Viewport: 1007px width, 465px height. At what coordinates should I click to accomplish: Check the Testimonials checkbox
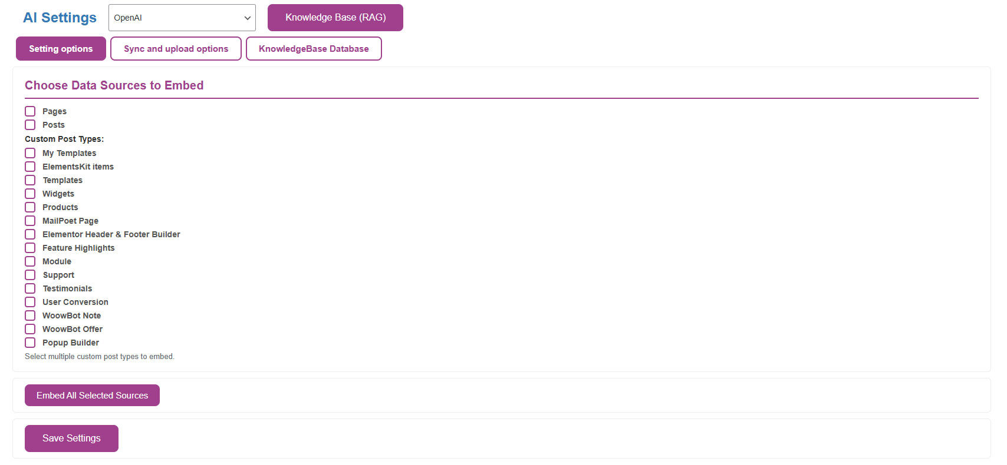pyautogui.click(x=30, y=288)
